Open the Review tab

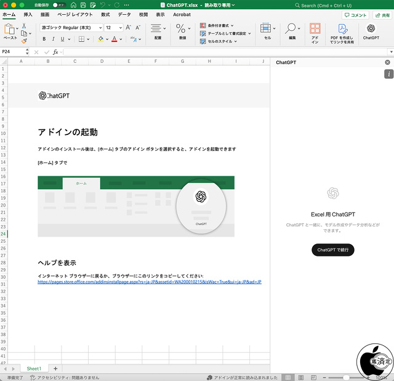[143, 15]
